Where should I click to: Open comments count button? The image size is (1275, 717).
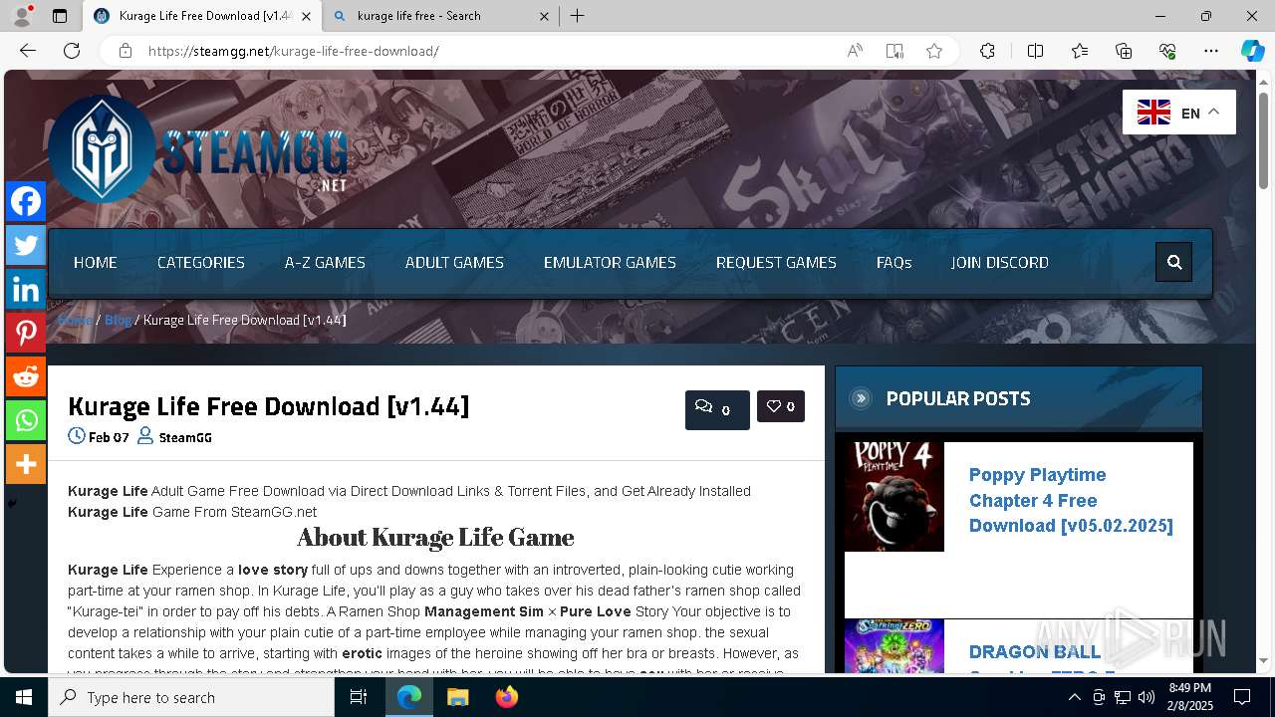[x=717, y=409]
